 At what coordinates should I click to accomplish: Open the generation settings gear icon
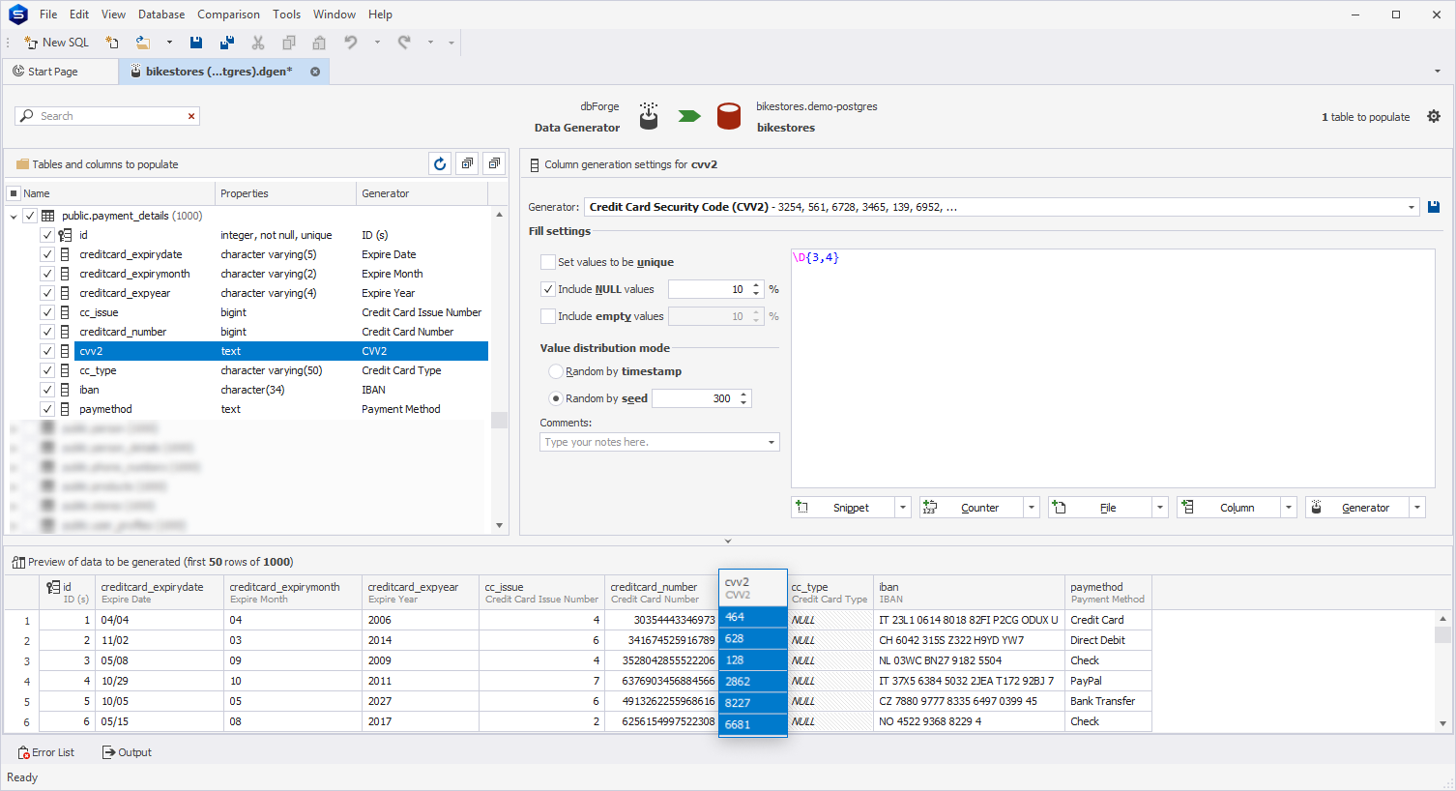tap(1434, 116)
